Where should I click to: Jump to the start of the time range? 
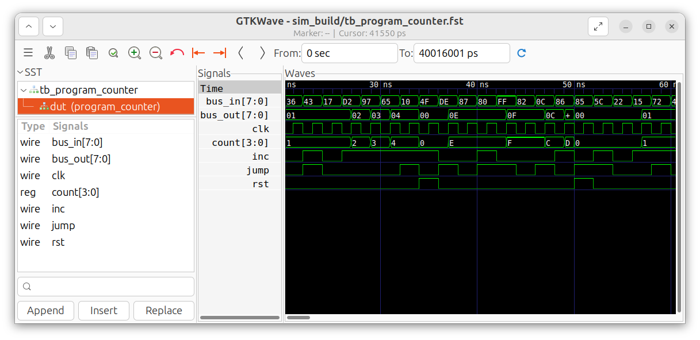198,53
